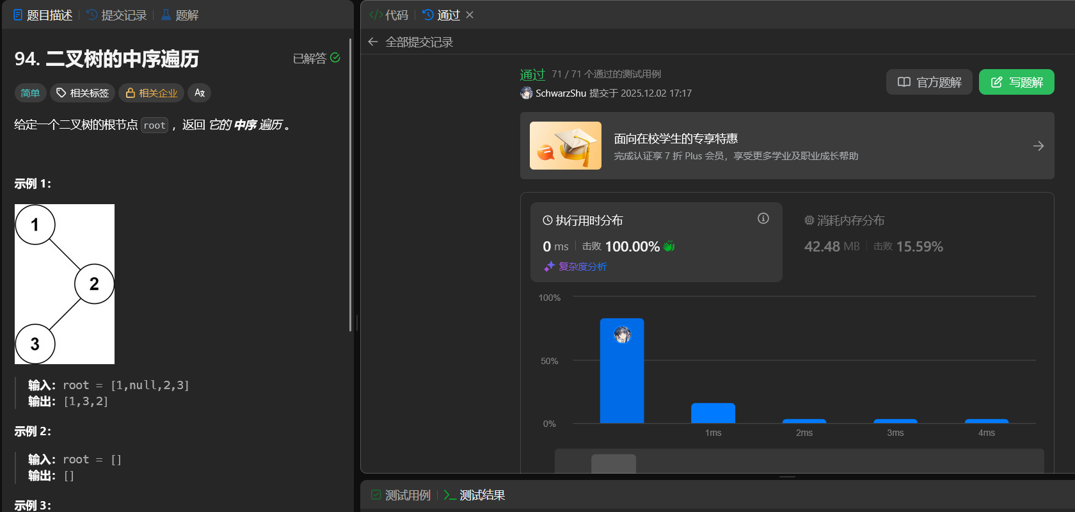Screen dimensions: 1075x512
Task: Switch to 题解 solutions tab
Action: pos(180,15)
